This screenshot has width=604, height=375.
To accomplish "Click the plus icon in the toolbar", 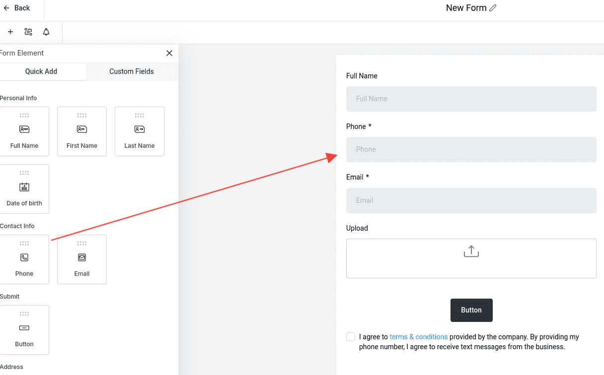I will 10,31.
